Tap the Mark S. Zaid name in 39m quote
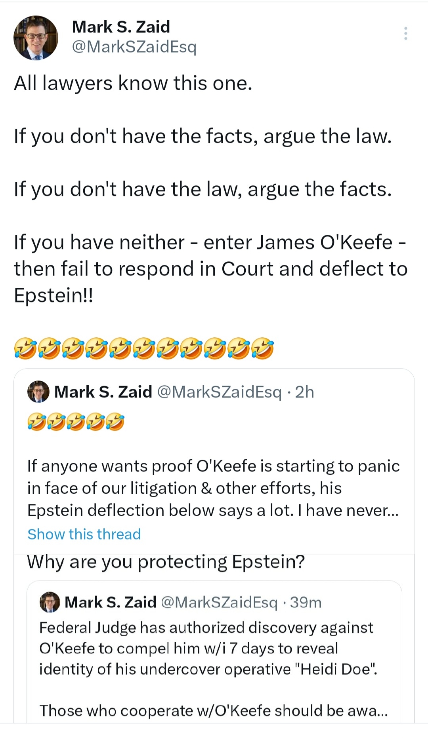The image size is (428, 740). click(111, 602)
